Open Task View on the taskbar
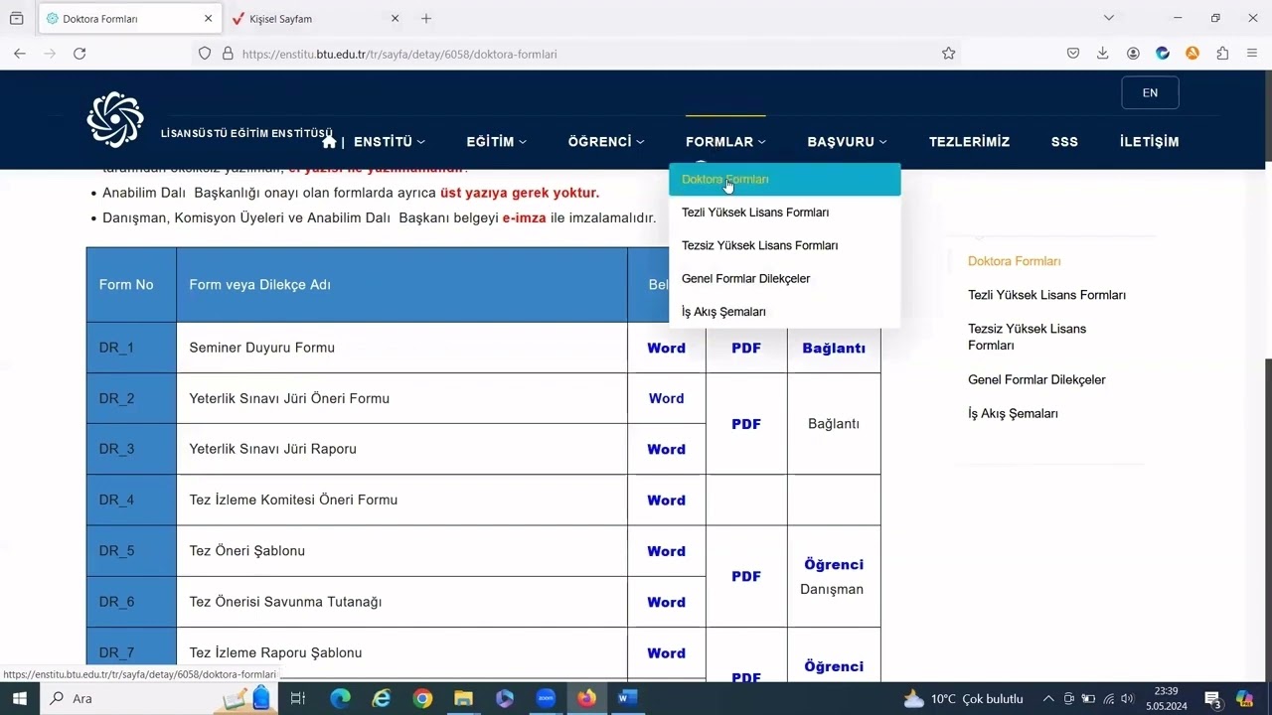This screenshot has height=715, width=1272. (297, 698)
